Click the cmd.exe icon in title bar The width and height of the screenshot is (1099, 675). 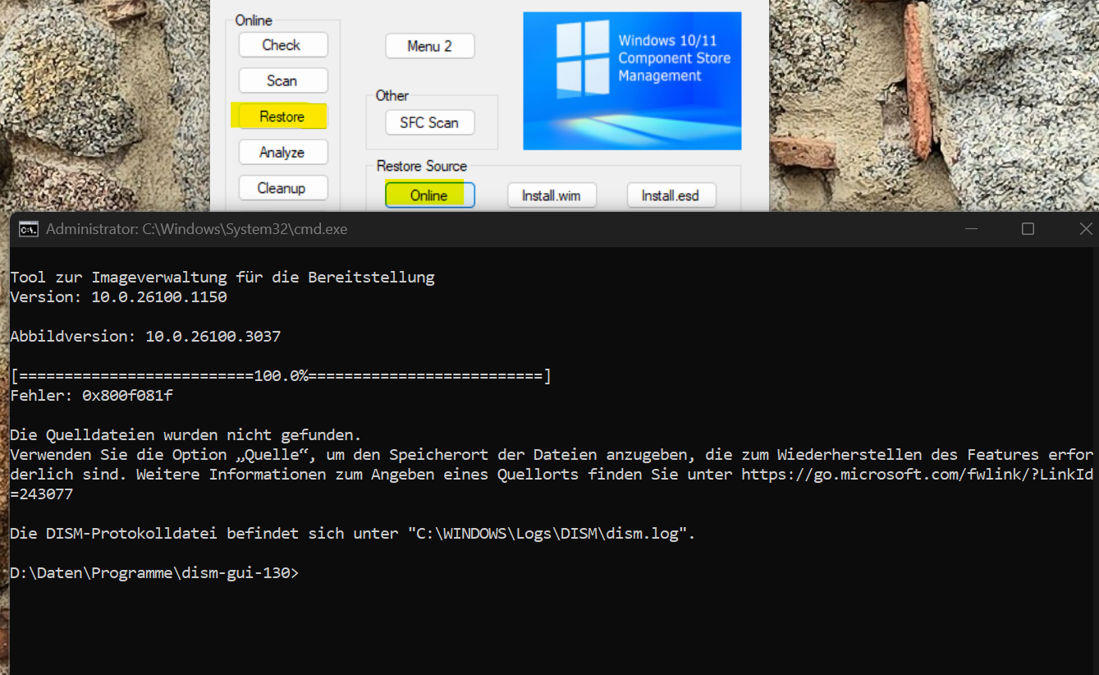pyautogui.click(x=28, y=229)
